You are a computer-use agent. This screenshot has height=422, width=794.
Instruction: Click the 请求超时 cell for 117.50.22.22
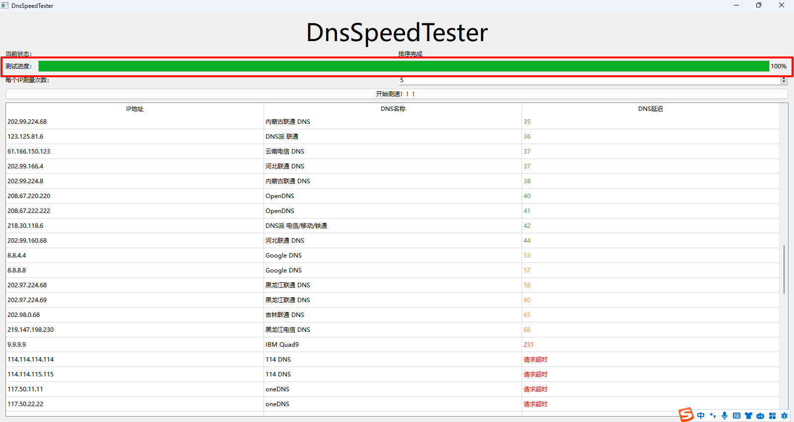click(x=650, y=404)
